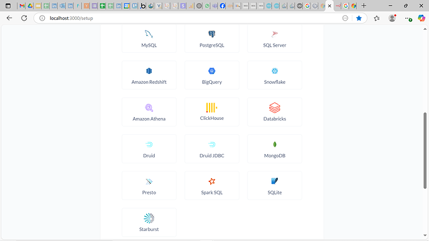Open the tab actions menu icon

click(8, 6)
